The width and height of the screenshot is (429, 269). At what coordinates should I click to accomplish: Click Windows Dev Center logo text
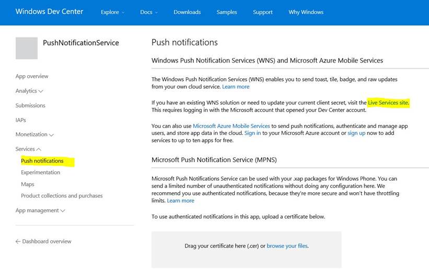(49, 11)
